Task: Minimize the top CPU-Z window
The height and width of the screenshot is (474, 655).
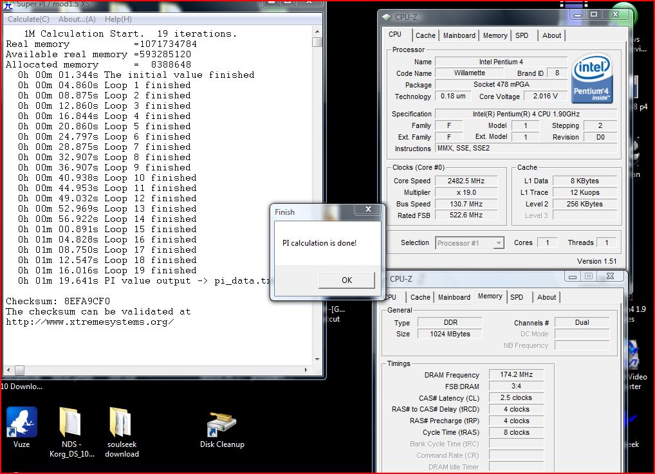Action: [x=578, y=15]
